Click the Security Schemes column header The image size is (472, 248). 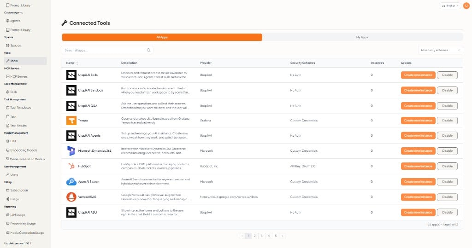(302, 63)
